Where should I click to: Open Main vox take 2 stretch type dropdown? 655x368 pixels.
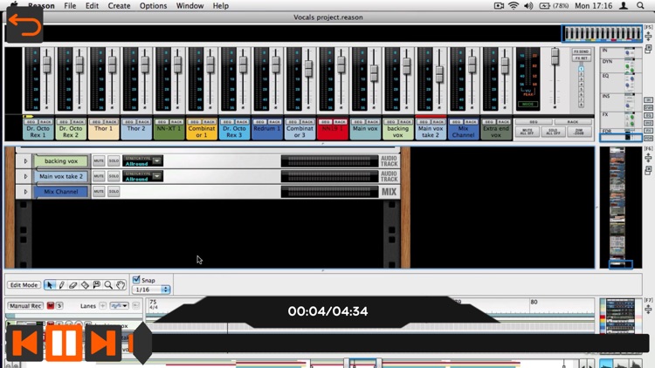coord(157,176)
